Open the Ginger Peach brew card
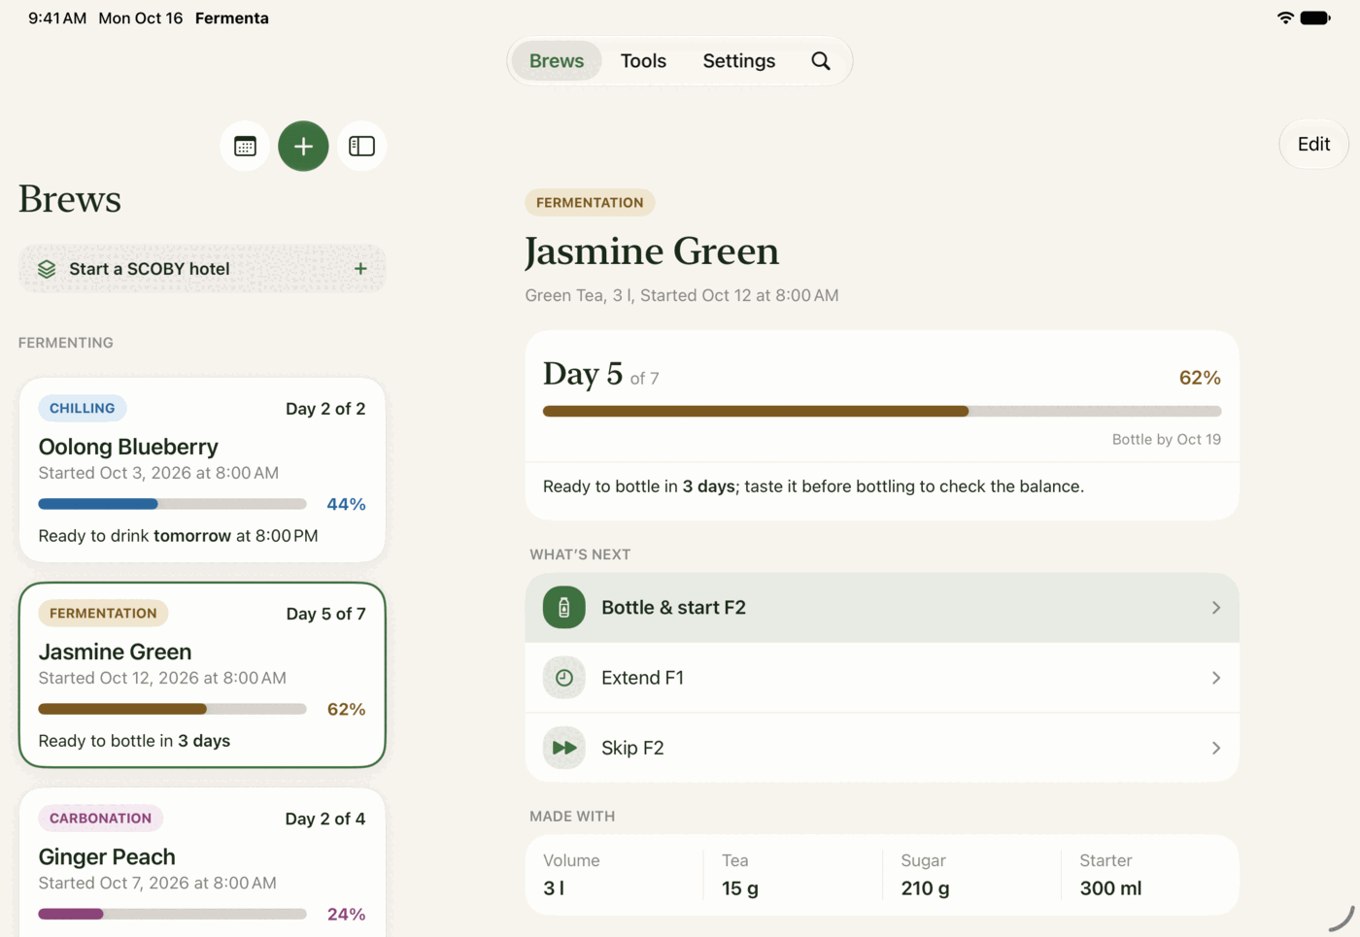The height and width of the screenshot is (937, 1360). tap(202, 862)
